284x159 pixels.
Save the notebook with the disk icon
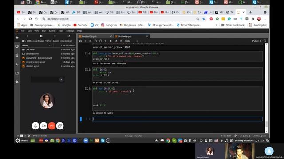coord(80,41)
